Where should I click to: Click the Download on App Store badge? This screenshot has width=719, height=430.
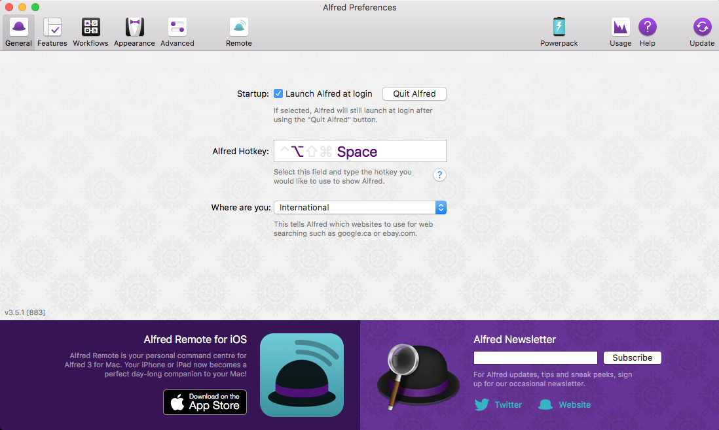205,401
